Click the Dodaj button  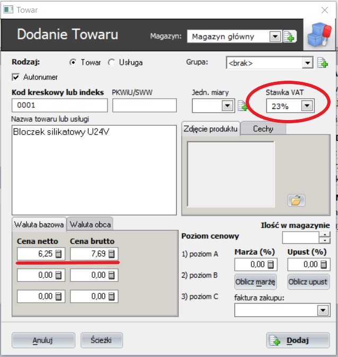click(x=298, y=340)
